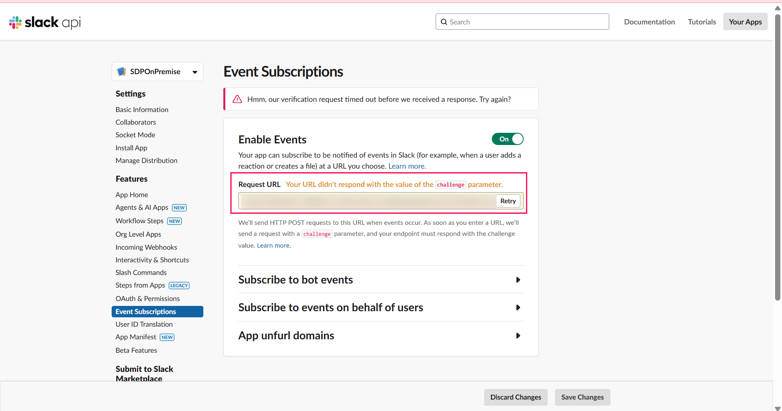Click the NEW badge beside App Manifest
This screenshot has height=411, width=782.
pyautogui.click(x=167, y=337)
